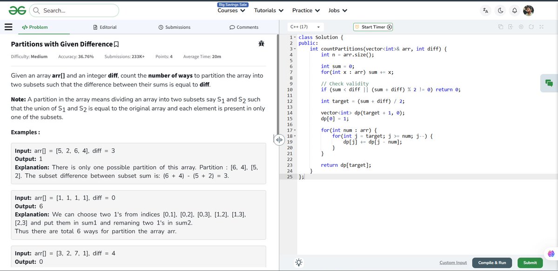
Task: Click the search magnifier icon
Action: click(36, 11)
